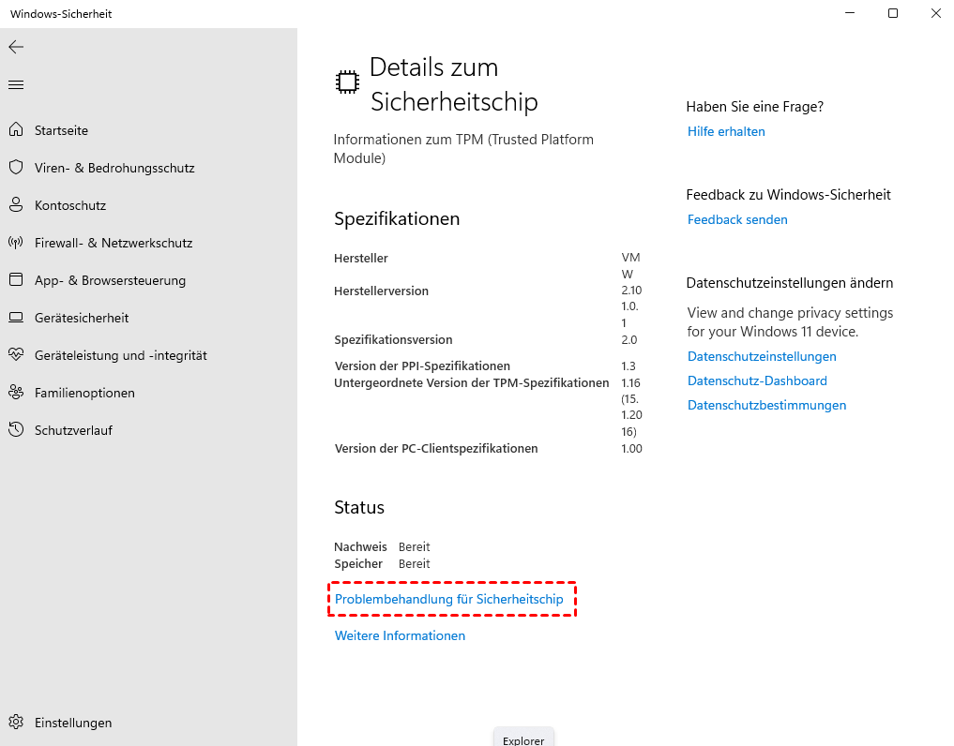This screenshot has width=954, height=746.
Task: Maximize the Windows-Sicherheit window
Action: (892, 13)
